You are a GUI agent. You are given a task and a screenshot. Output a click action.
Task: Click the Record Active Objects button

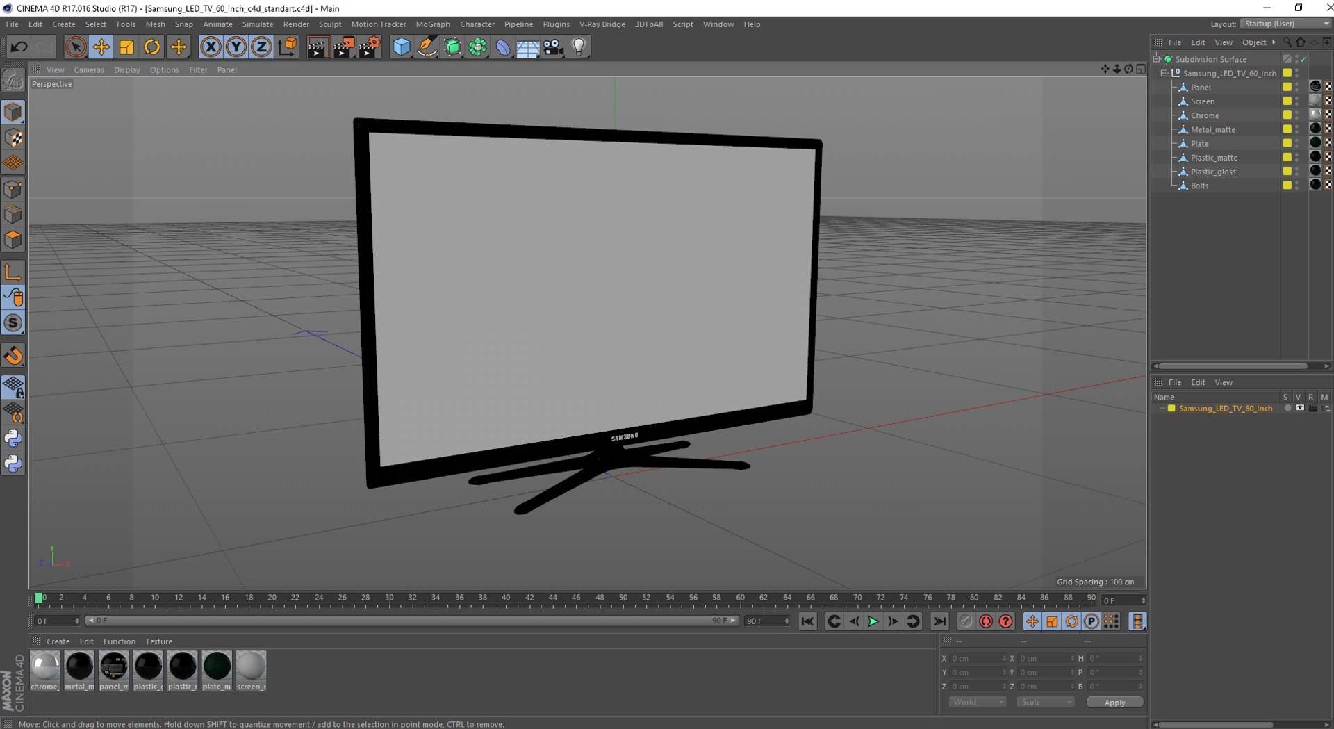tap(966, 621)
